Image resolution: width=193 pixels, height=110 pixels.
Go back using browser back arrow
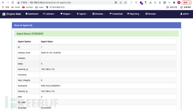pyautogui.click(x=3, y=3)
